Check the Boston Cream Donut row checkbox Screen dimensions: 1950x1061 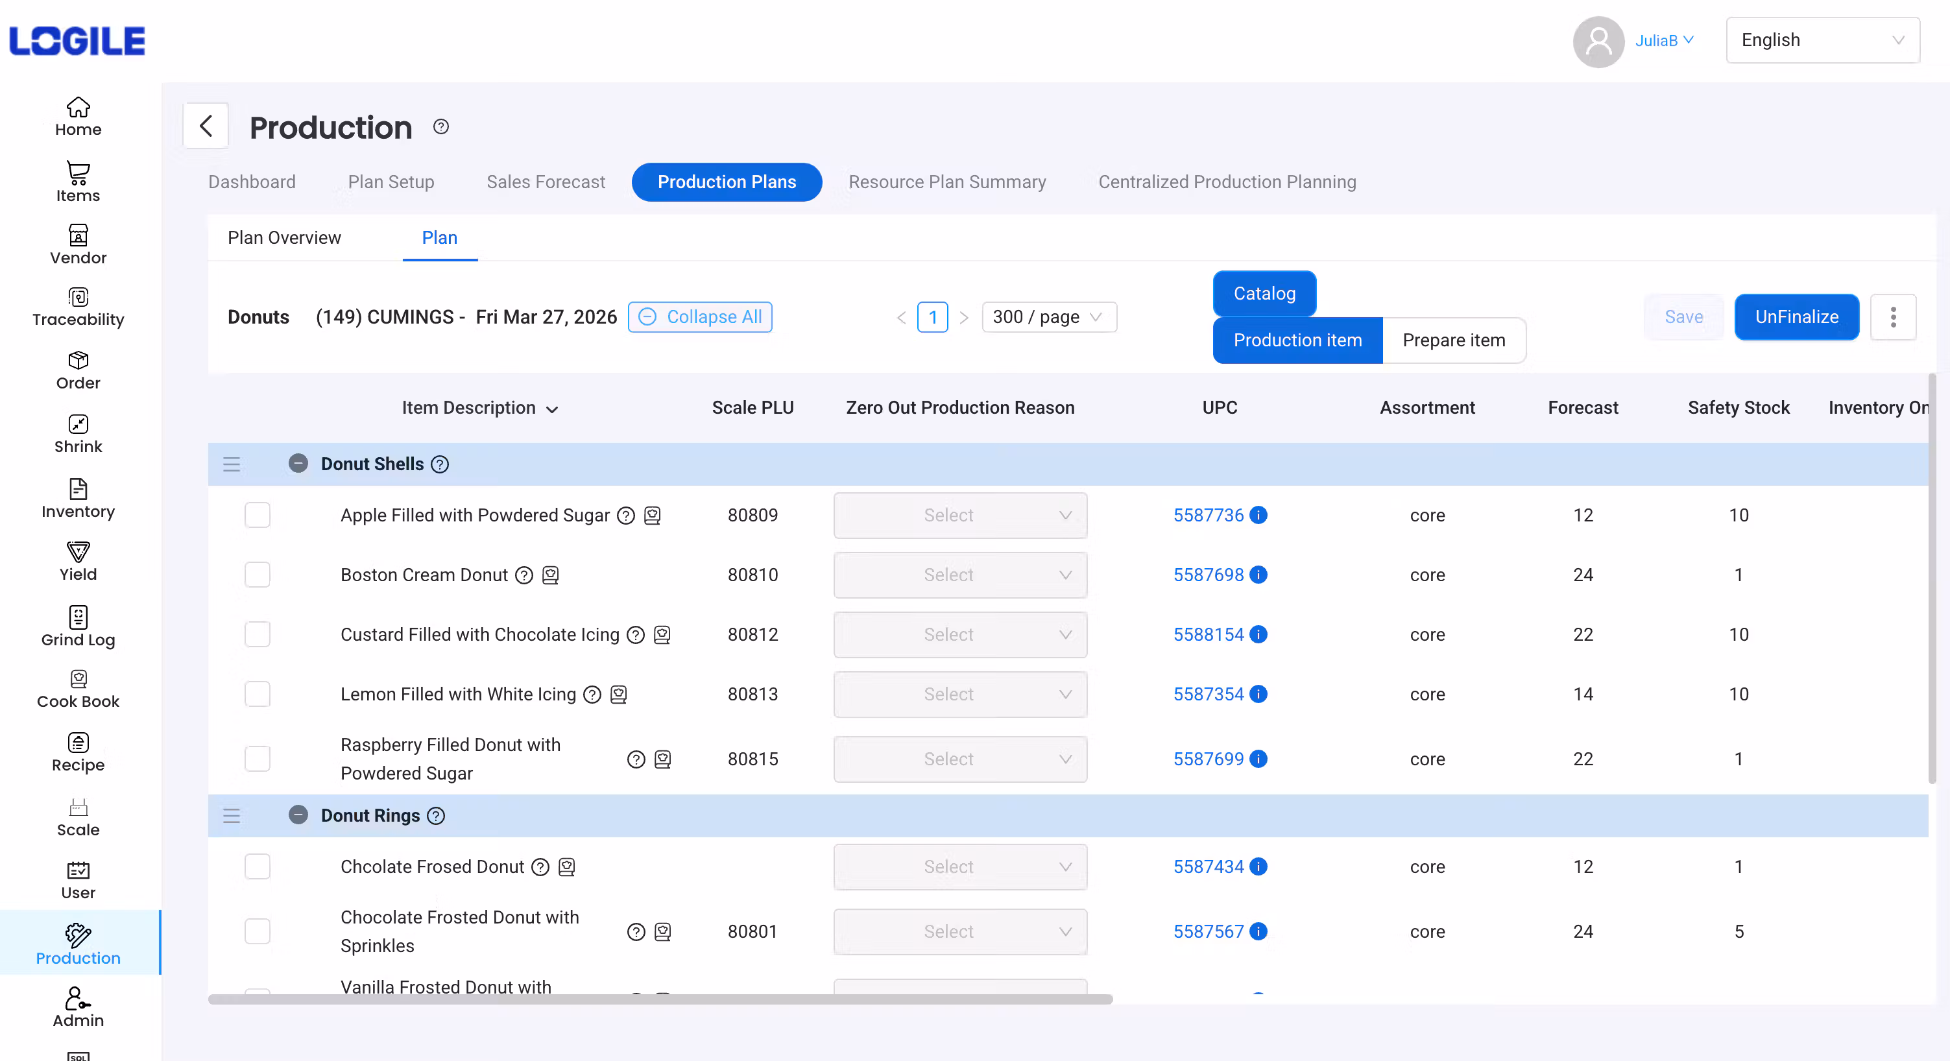pyautogui.click(x=258, y=575)
